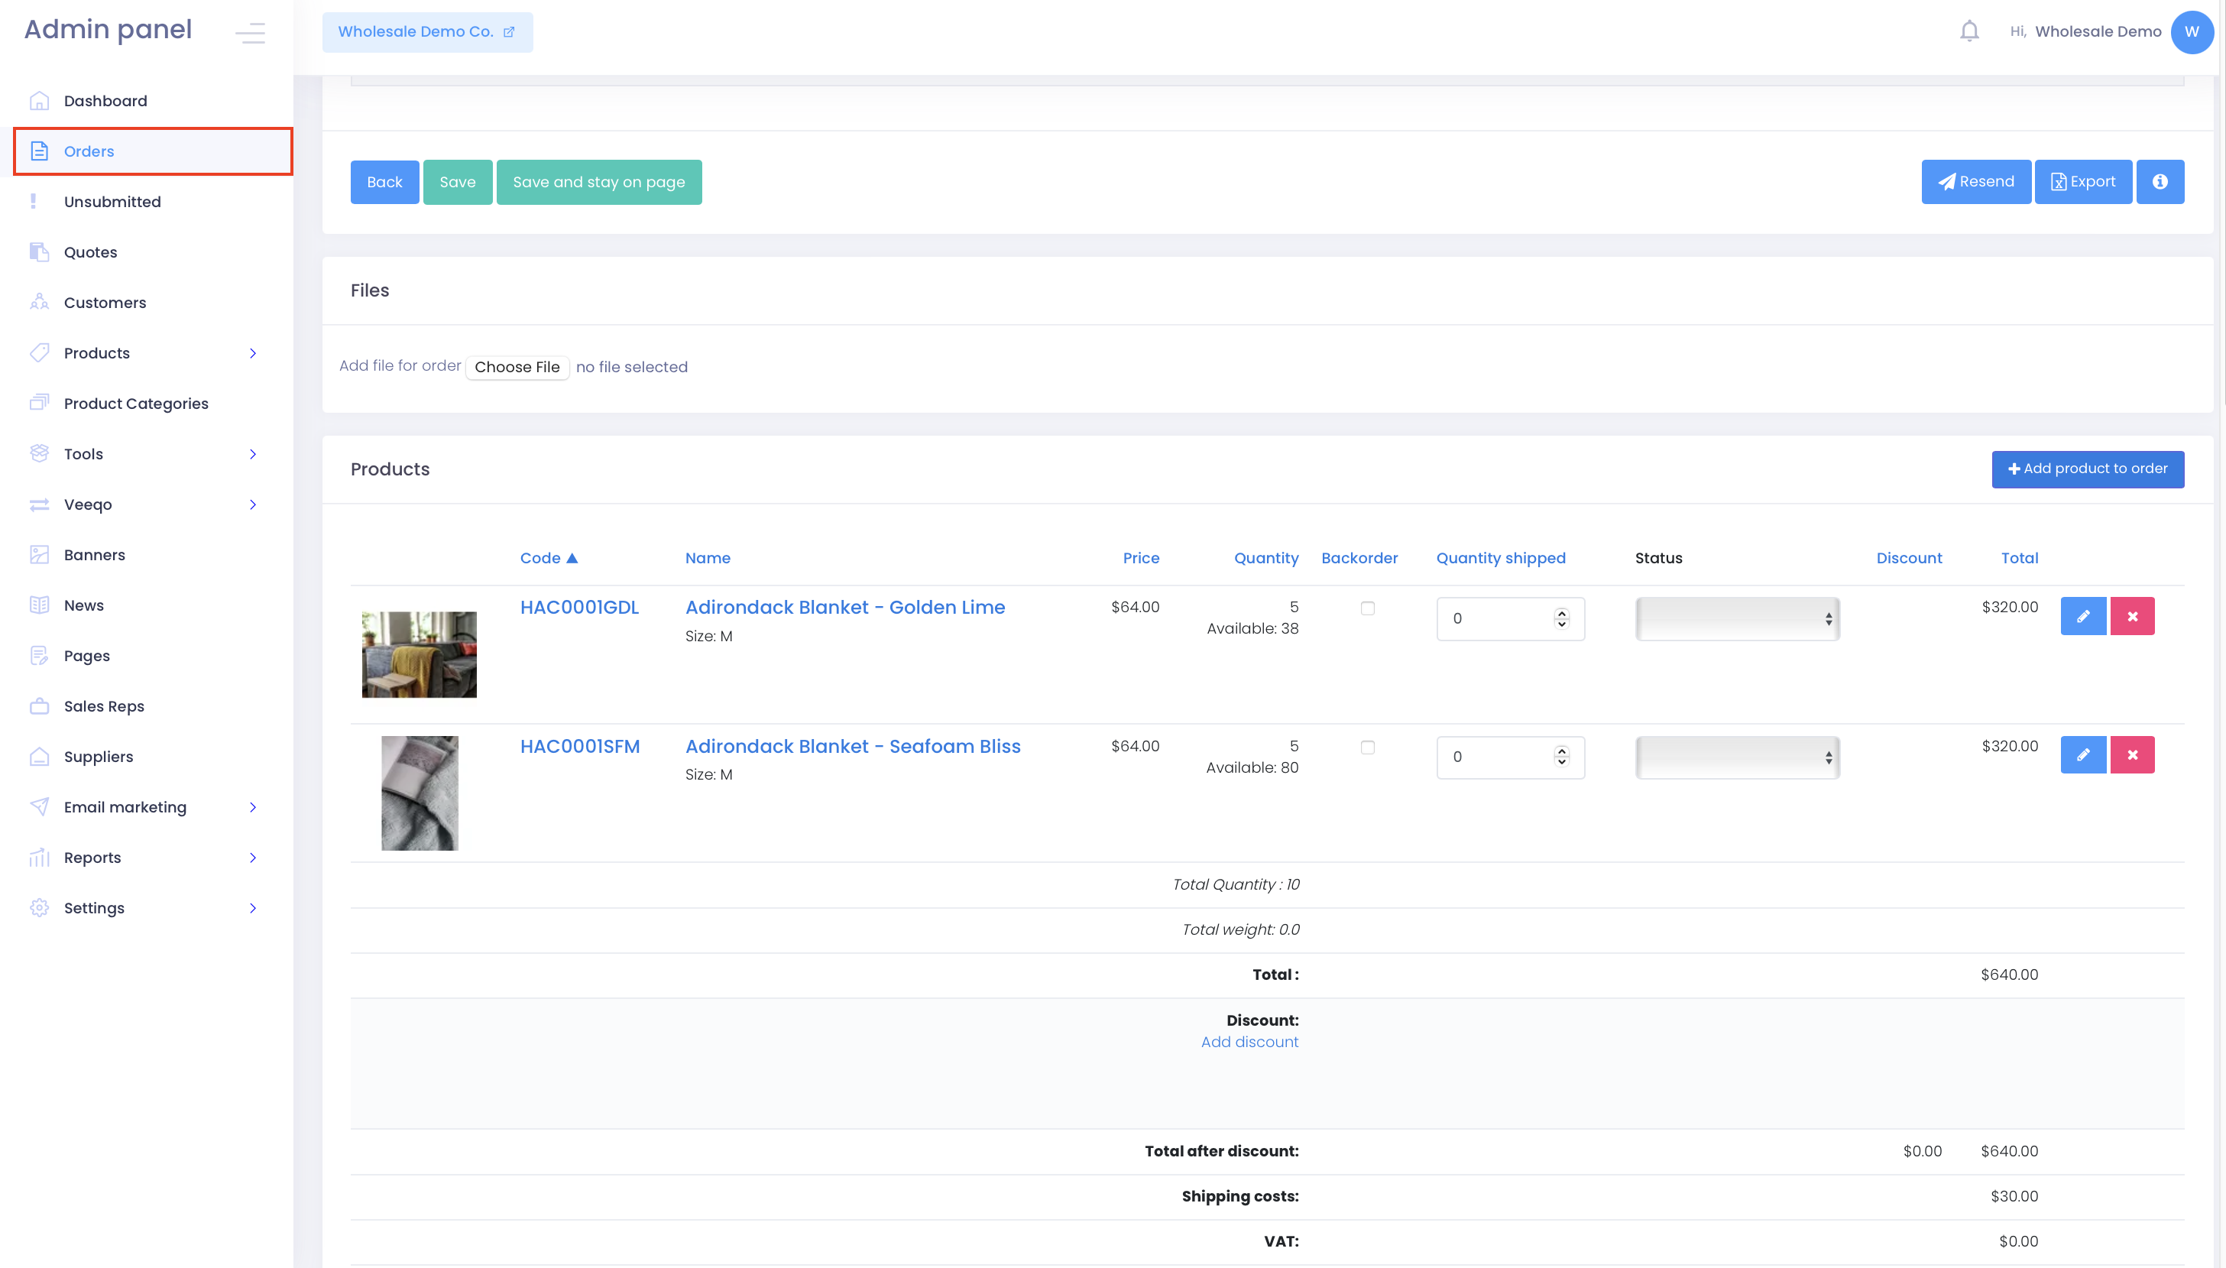This screenshot has width=2226, height=1268.
Task: Open status dropdown for HAC0001GDL
Action: tap(1737, 618)
